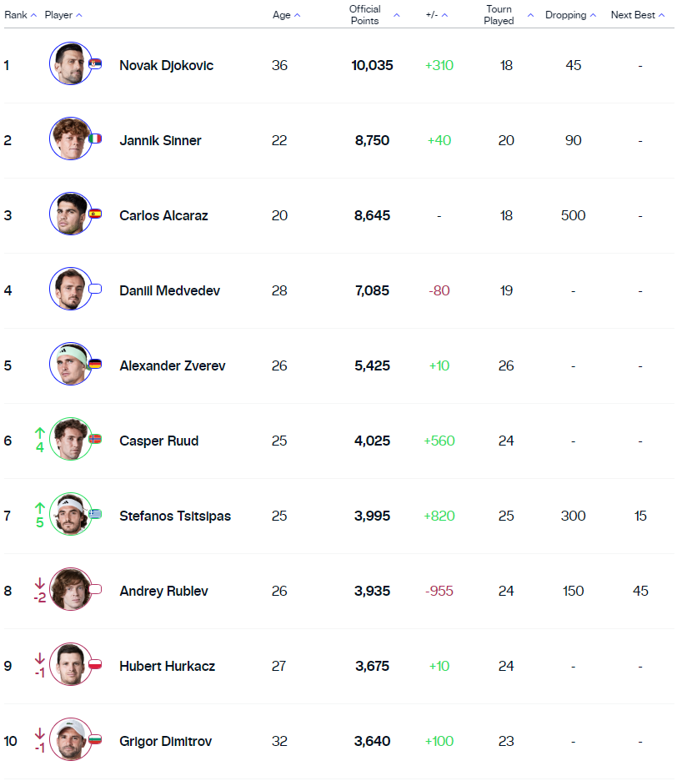Click Daniil Medvedev's profile photo
This screenshot has height=781, width=682.
click(71, 289)
